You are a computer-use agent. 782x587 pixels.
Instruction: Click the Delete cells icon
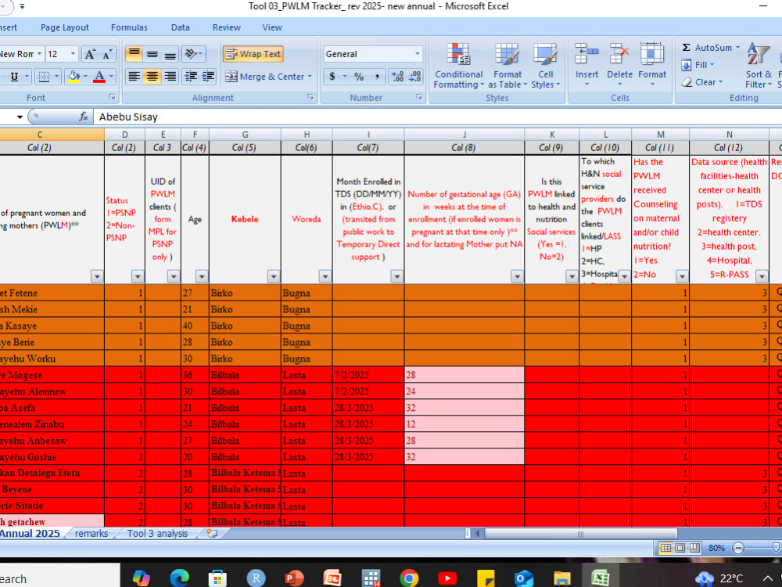(x=619, y=54)
